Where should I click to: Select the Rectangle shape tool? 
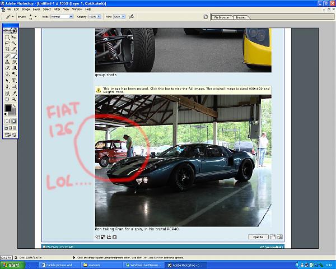pos(14,86)
